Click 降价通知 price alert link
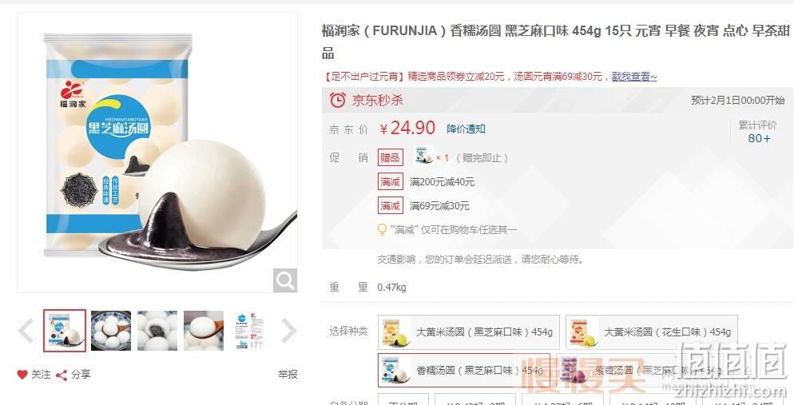The image size is (794, 405). 466,129
